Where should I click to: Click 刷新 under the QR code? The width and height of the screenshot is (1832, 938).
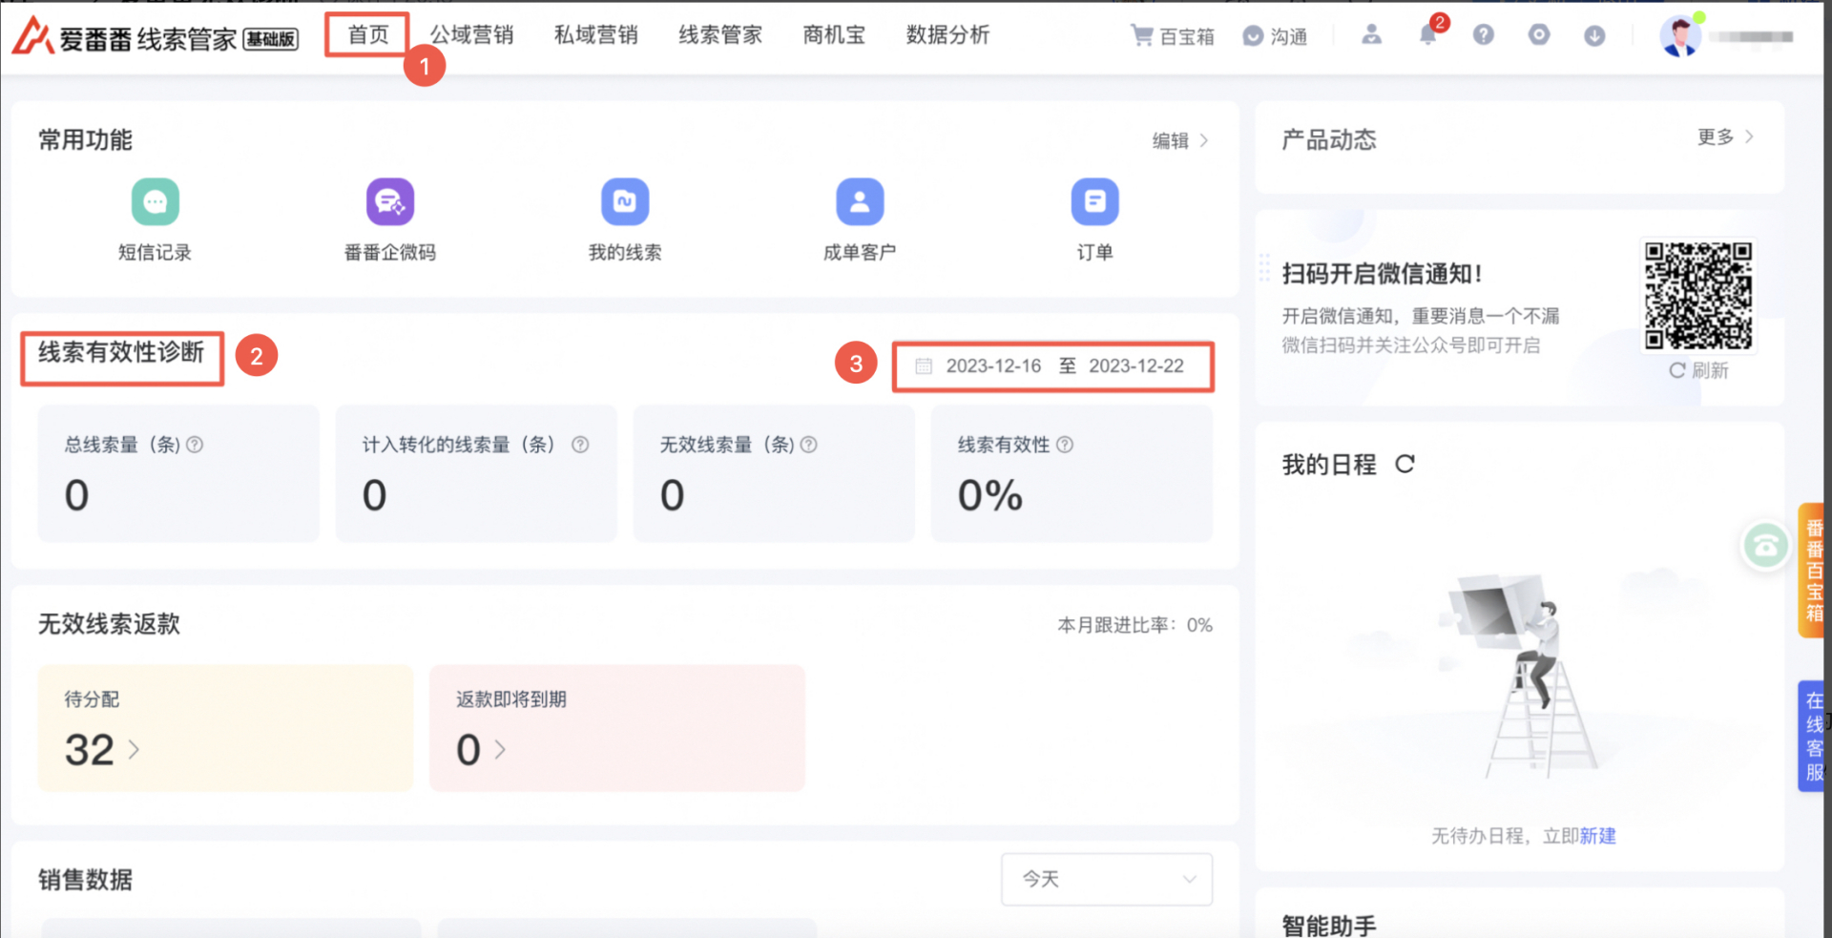(1698, 370)
